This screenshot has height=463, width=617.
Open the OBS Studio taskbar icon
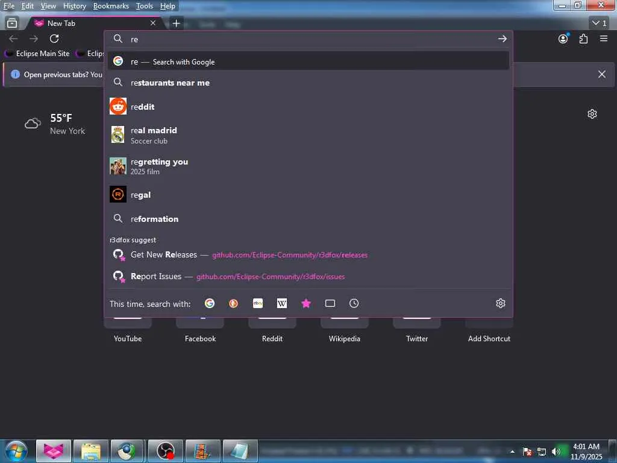pos(166,451)
